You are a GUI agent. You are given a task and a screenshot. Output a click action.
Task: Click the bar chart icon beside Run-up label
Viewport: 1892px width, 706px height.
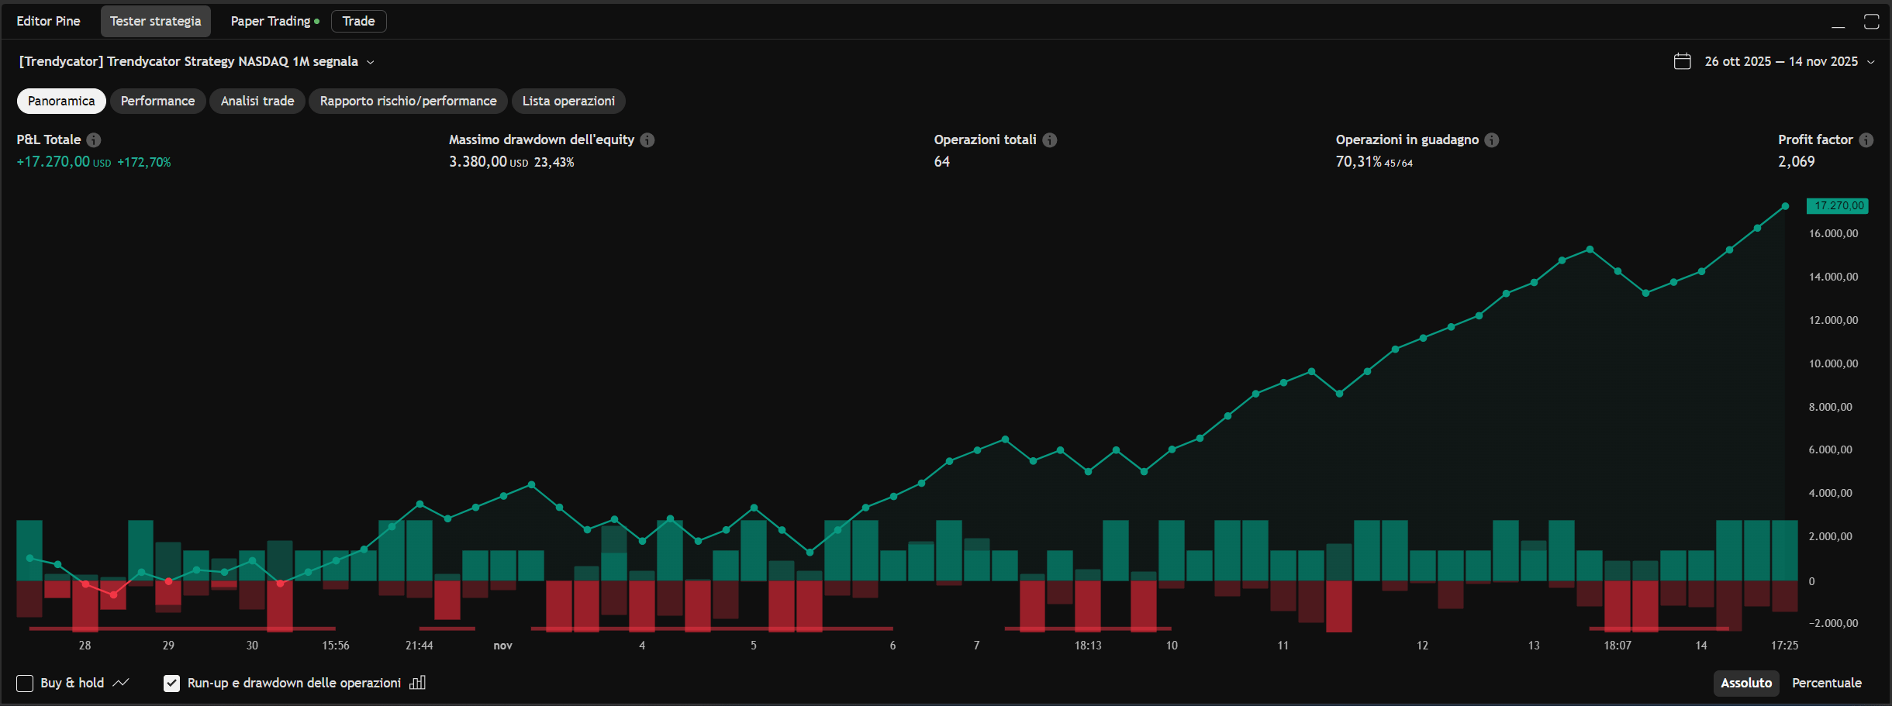[418, 683]
